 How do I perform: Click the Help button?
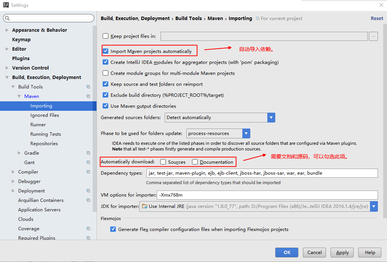tap(370, 253)
